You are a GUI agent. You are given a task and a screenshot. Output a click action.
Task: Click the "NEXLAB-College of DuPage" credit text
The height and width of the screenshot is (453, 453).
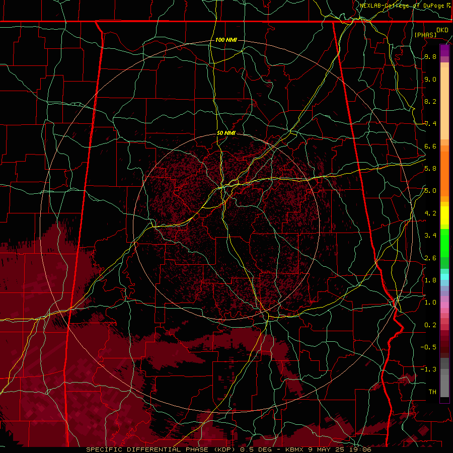[403, 6]
